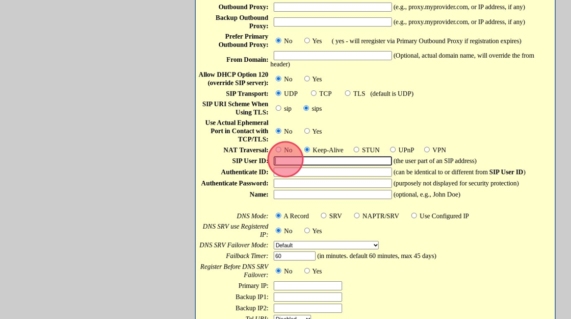Image resolution: width=571 pixels, height=319 pixels.
Task: Click the From Domain input field
Action: [332, 56]
